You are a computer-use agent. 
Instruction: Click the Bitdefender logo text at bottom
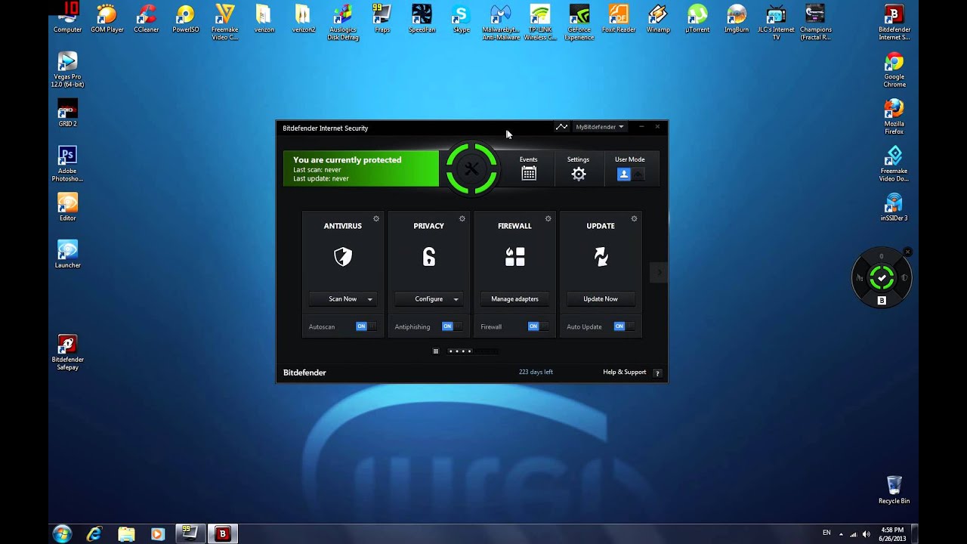coord(304,372)
